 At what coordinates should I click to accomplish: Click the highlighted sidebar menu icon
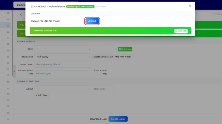8,25
